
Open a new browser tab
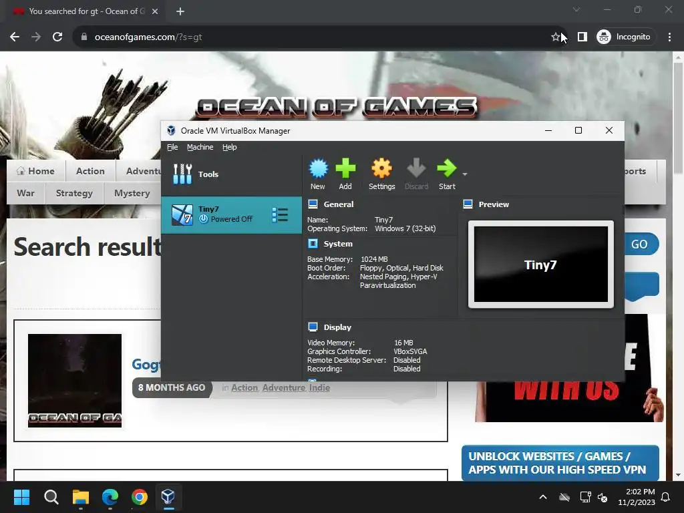tap(180, 11)
